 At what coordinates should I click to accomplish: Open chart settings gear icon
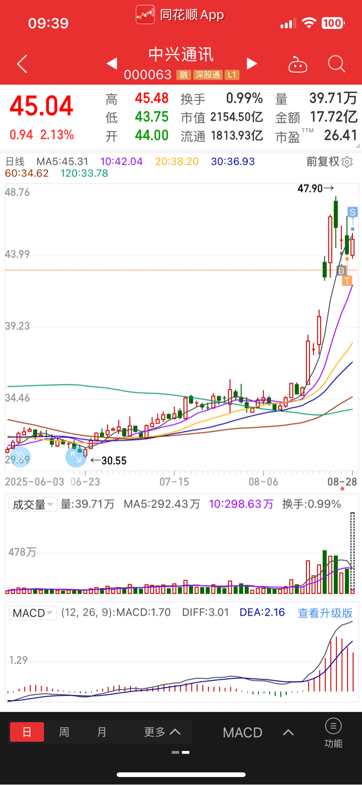(x=347, y=162)
